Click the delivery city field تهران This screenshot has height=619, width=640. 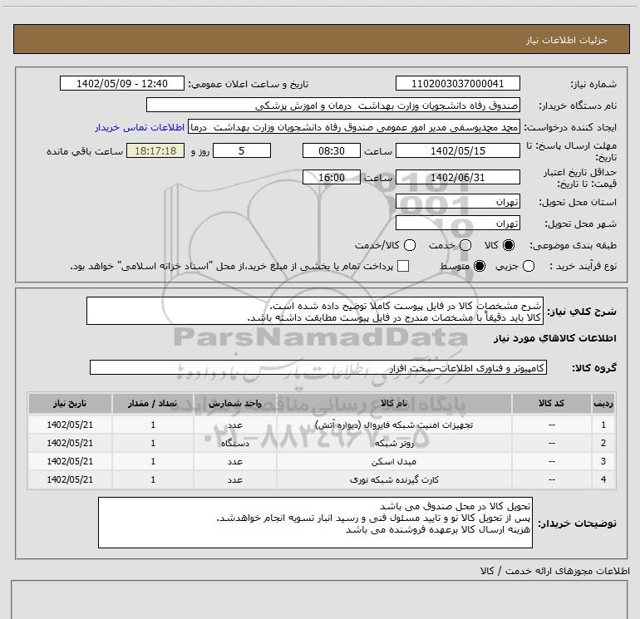(457, 223)
